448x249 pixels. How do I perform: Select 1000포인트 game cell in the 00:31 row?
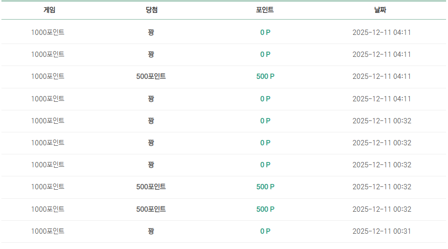(x=48, y=231)
